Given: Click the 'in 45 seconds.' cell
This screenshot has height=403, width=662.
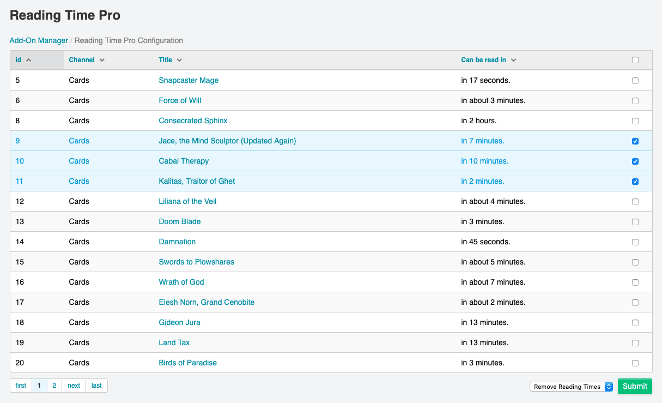Looking at the screenshot, I should pyautogui.click(x=485, y=242).
